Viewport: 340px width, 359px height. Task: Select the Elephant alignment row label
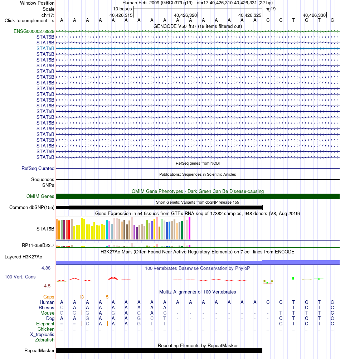click(x=45, y=324)
